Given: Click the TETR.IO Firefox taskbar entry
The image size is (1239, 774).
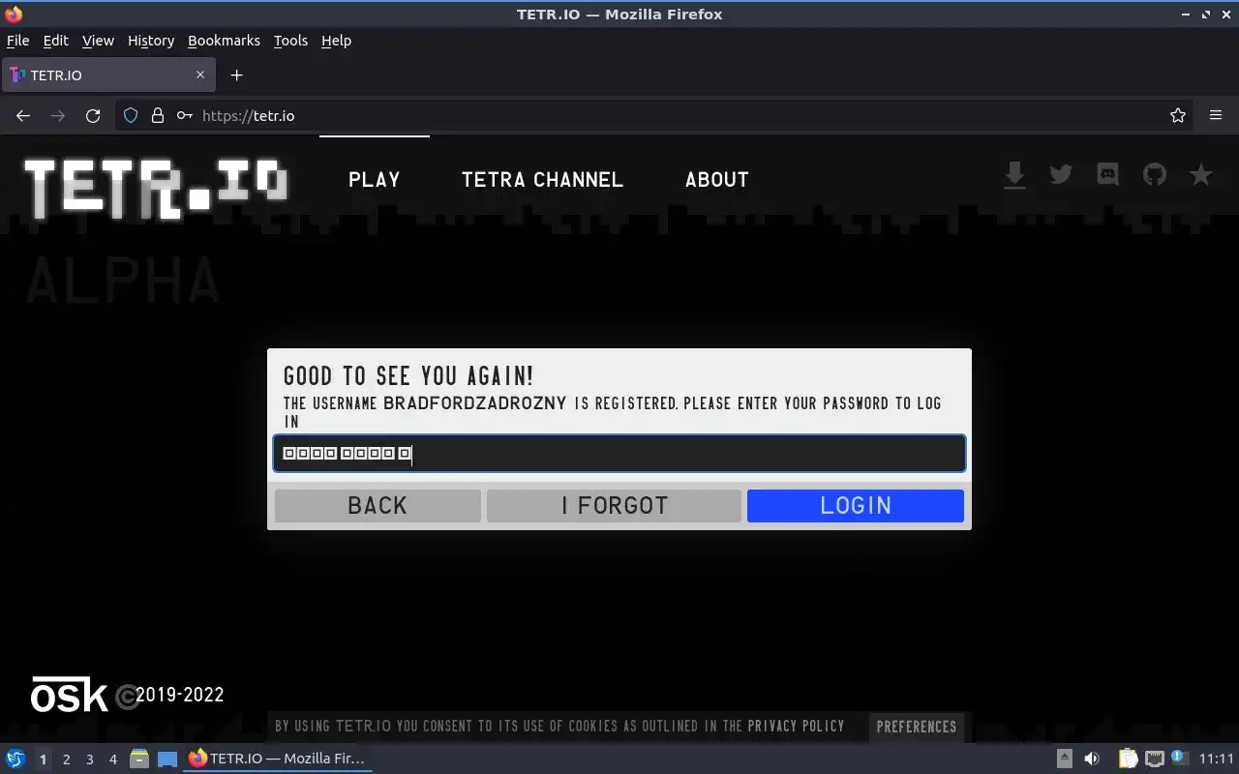Looking at the screenshot, I should [x=278, y=759].
